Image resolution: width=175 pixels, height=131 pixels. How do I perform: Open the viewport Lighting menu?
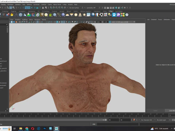(x=25, y=20)
